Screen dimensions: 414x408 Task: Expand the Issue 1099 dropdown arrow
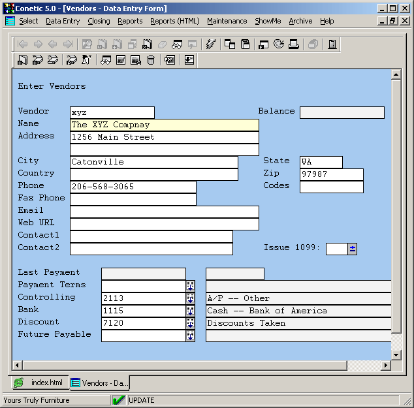coord(352,248)
